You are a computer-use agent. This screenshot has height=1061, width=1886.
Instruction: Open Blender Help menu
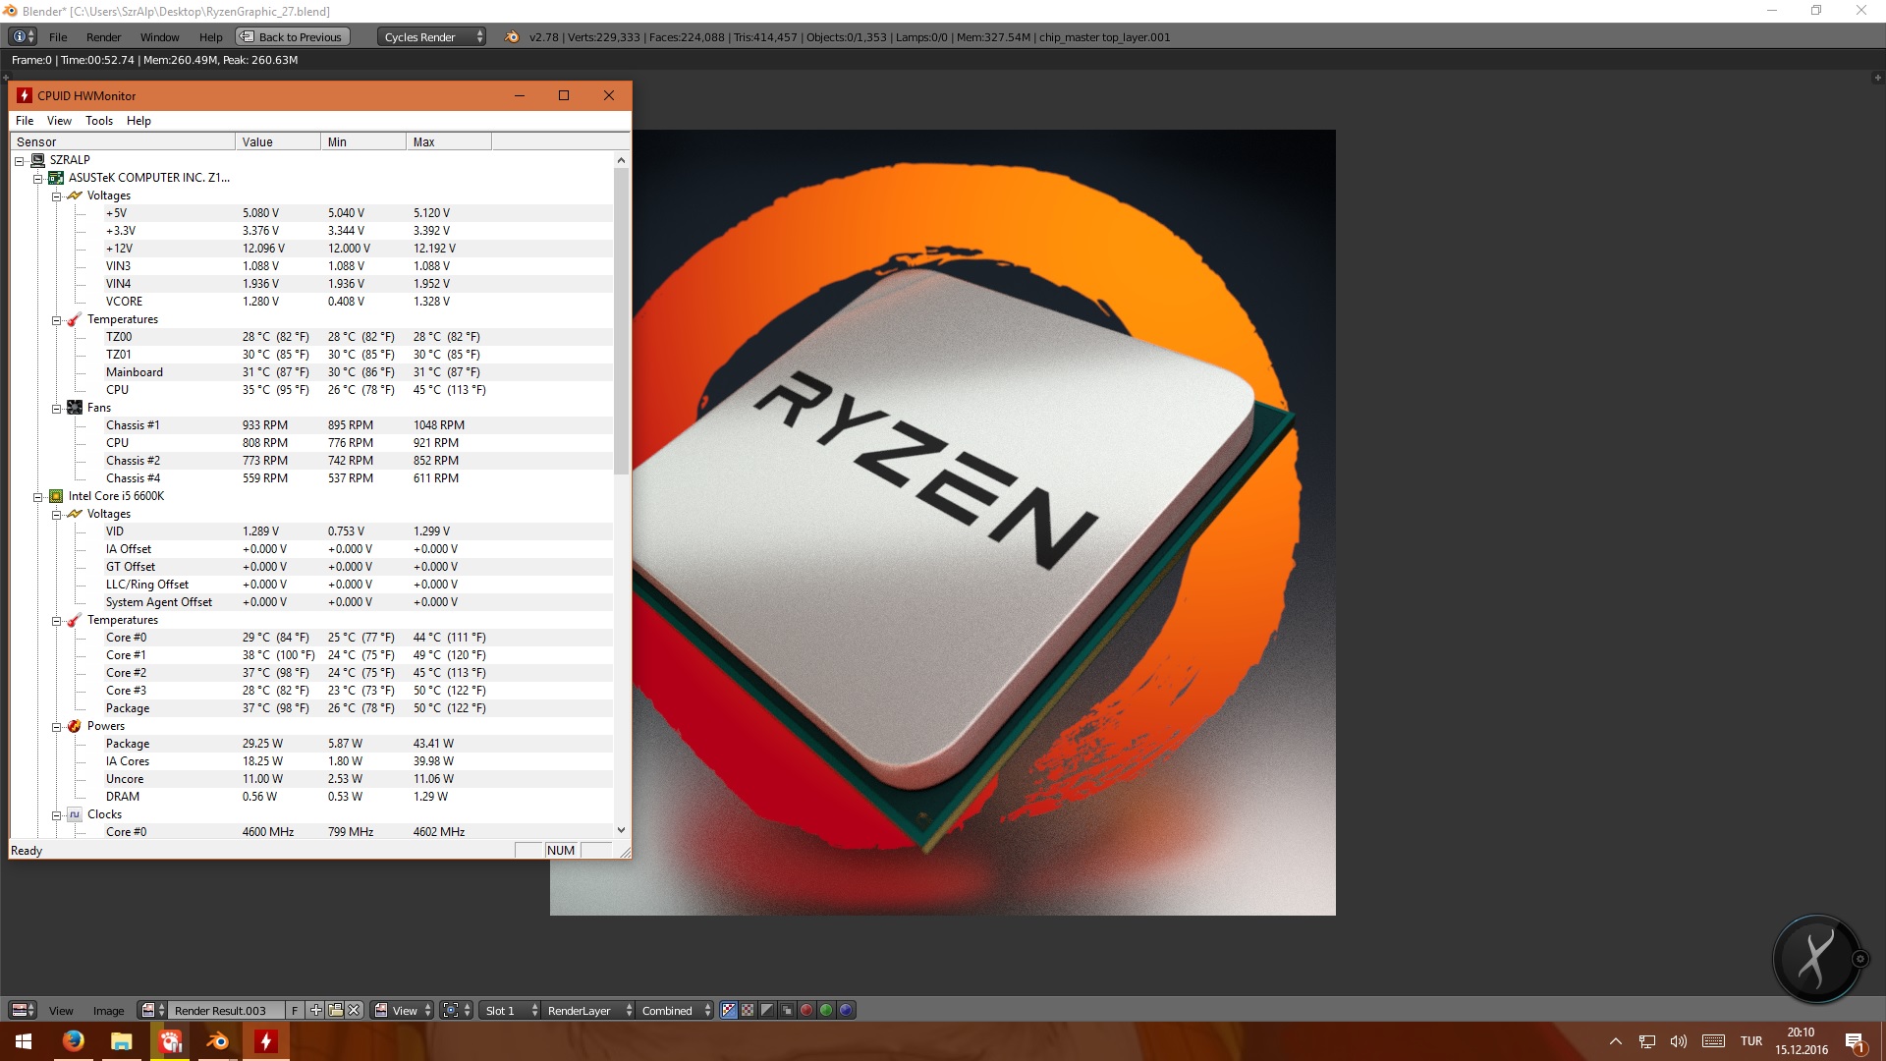pos(210,37)
